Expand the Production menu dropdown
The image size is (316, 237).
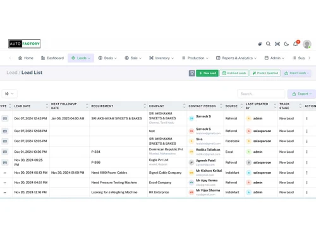pyautogui.click(x=195, y=58)
